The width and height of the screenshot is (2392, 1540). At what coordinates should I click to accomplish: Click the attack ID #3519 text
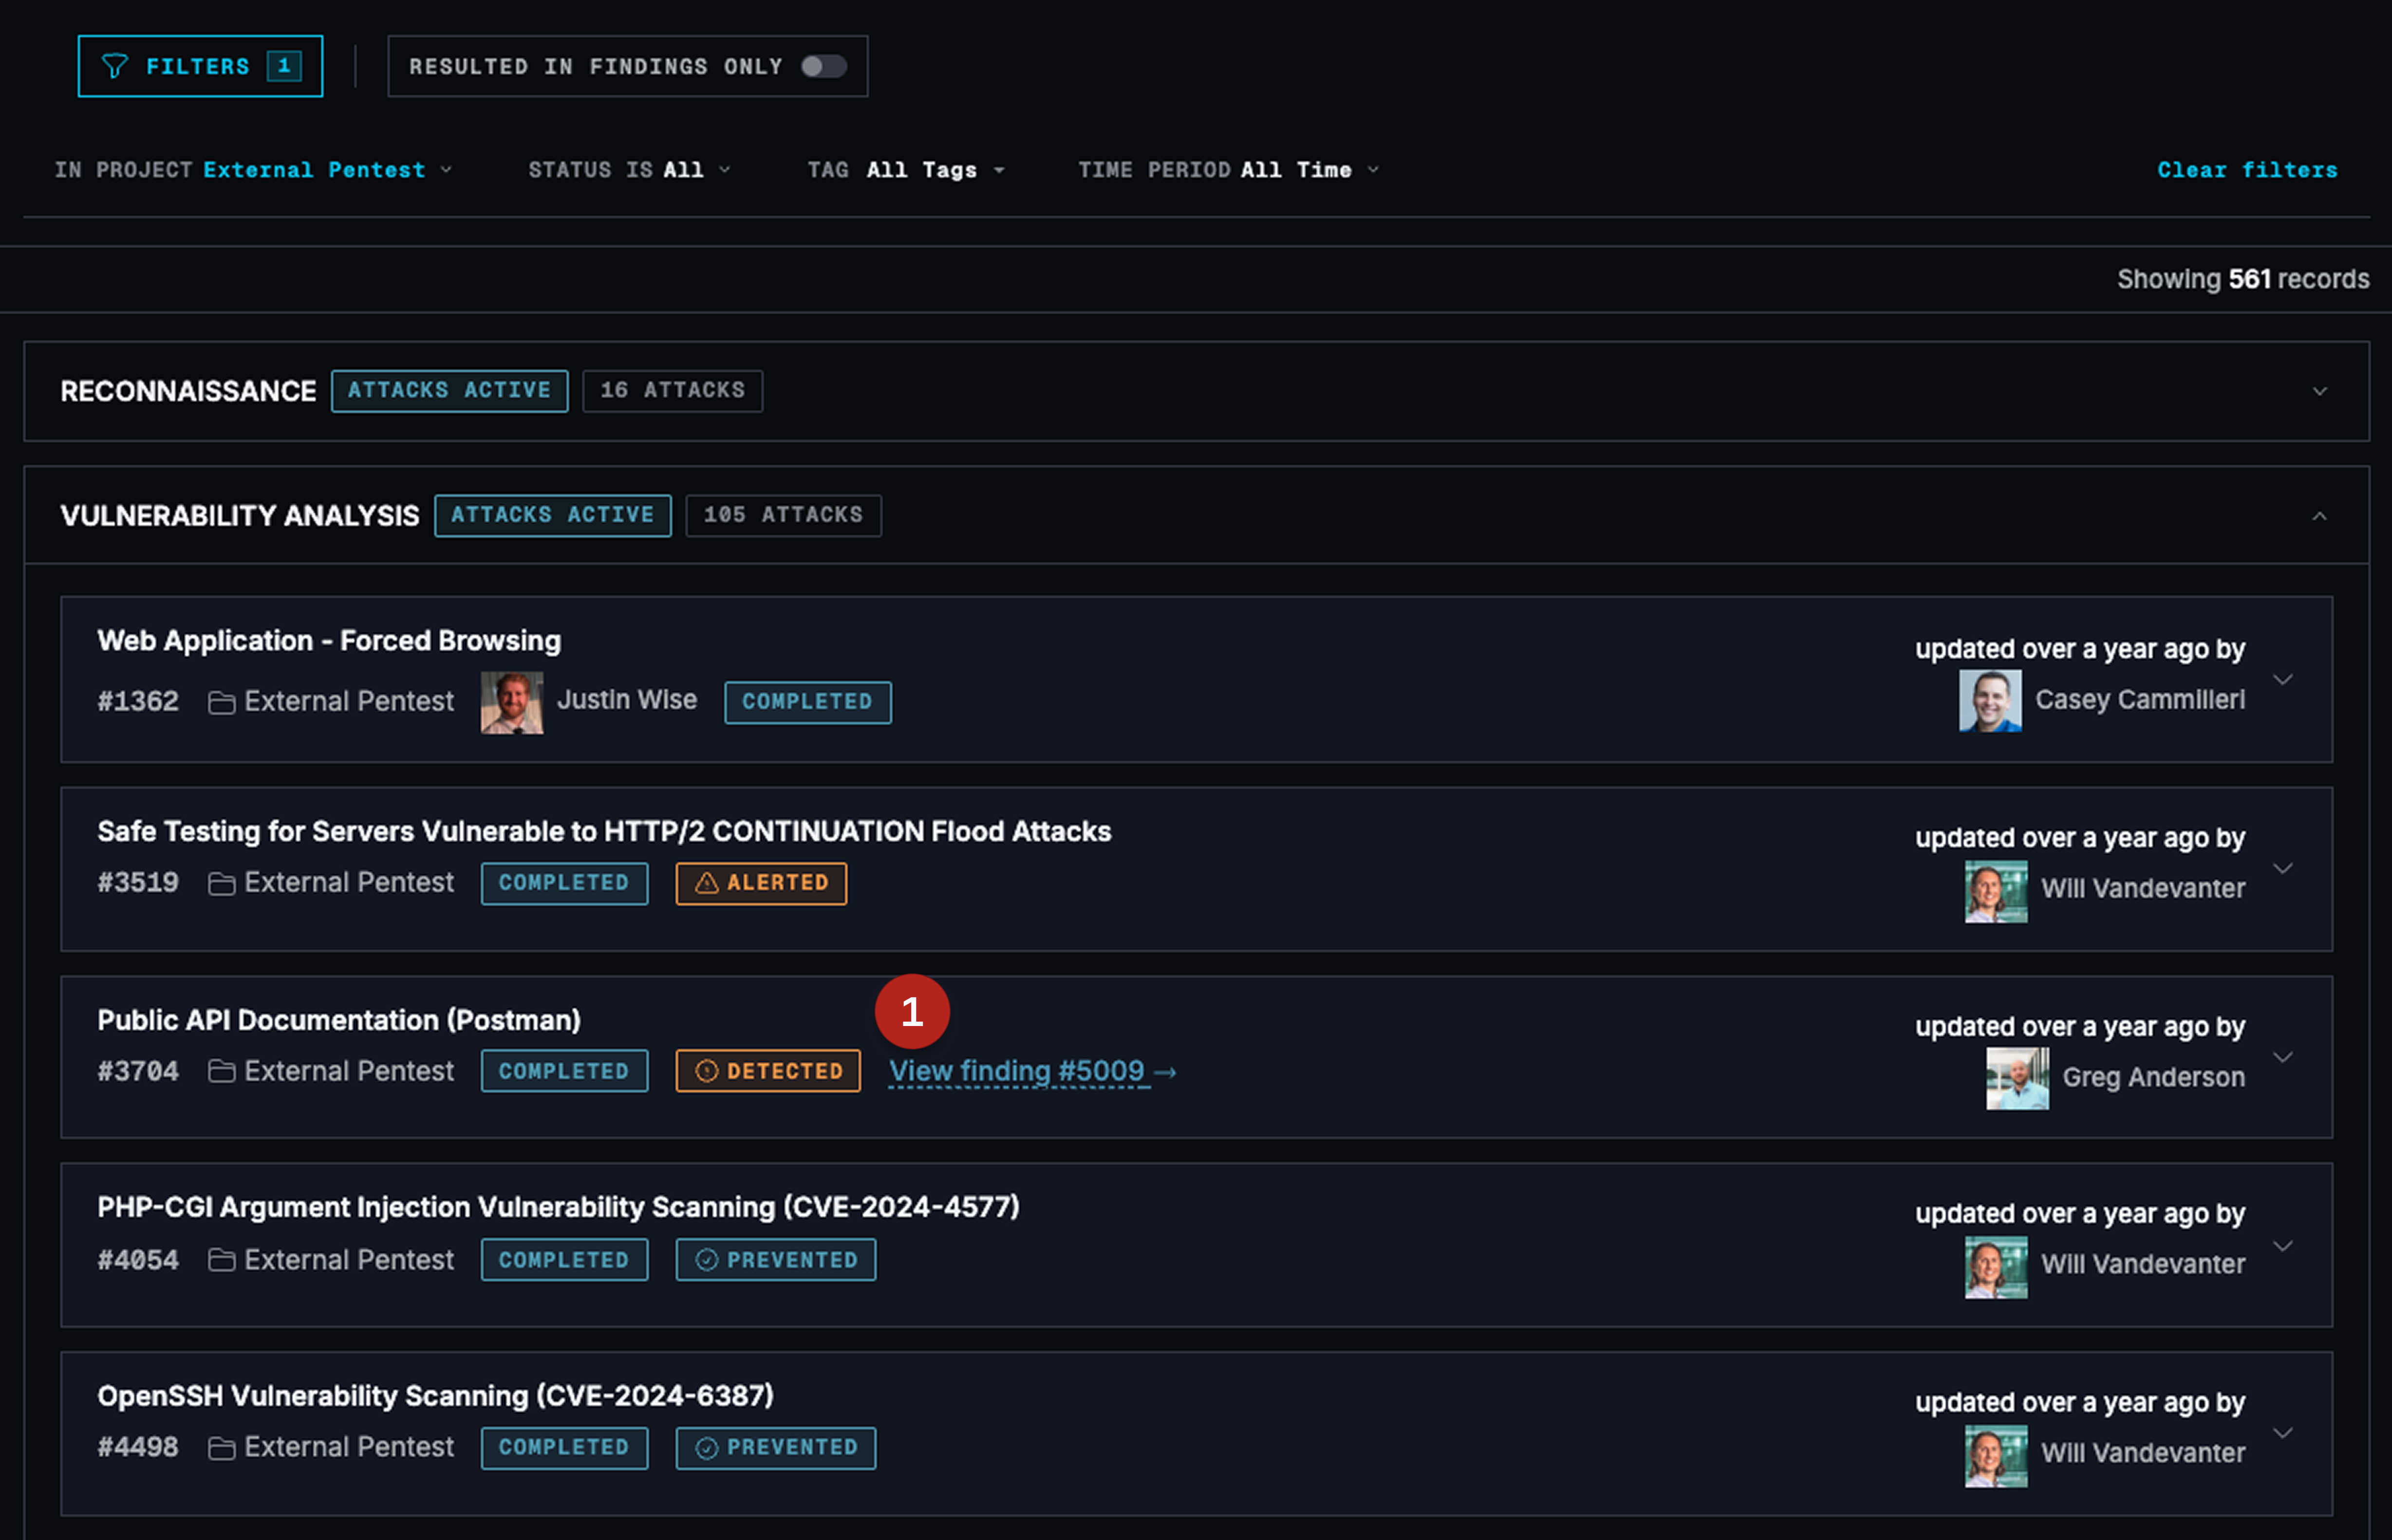(138, 883)
